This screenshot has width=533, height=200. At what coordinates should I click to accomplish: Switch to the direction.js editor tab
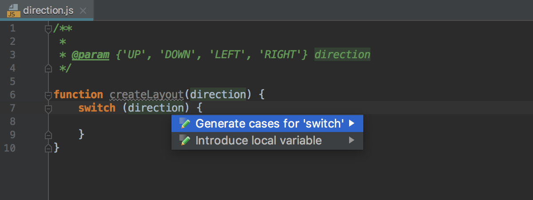tap(47, 10)
